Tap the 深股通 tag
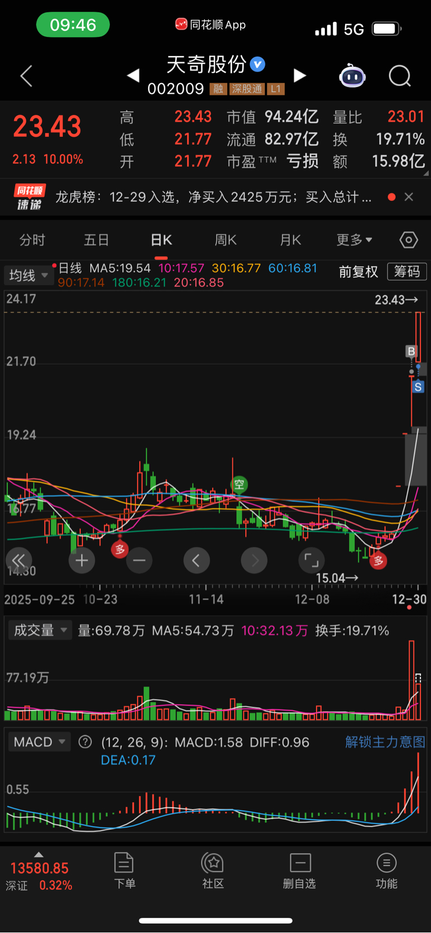Viewport: 431px width, 933px height. [247, 89]
